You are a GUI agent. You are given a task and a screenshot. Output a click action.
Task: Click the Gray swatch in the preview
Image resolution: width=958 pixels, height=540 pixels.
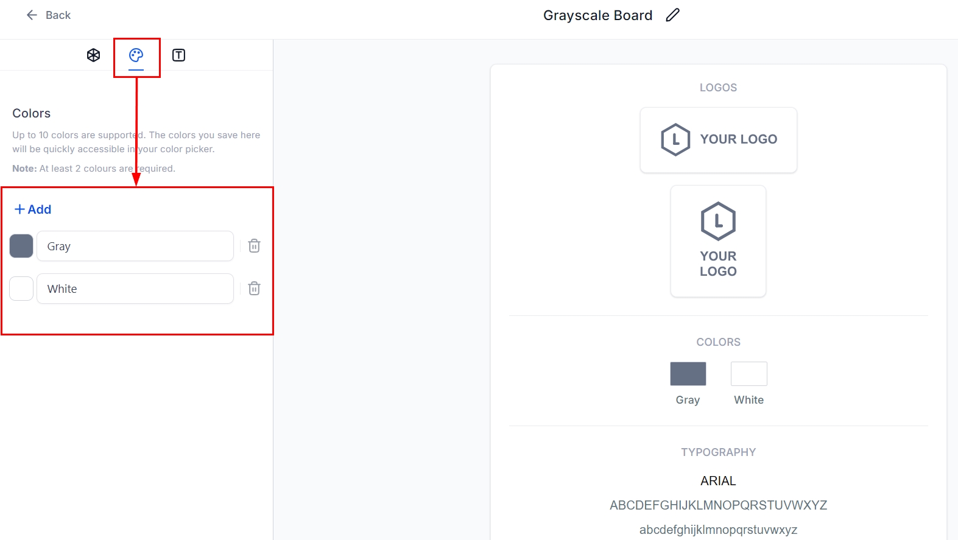tap(688, 374)
